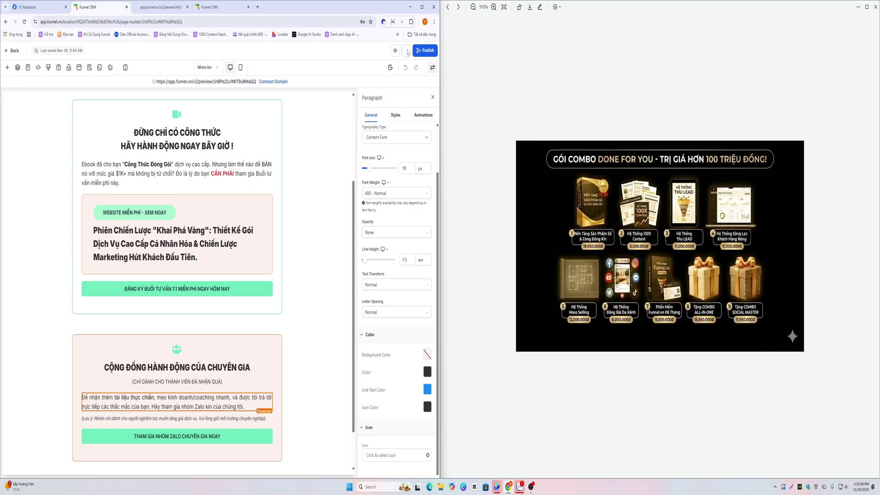This screenshot has height=495, width=880.
Task: Switch to the Animations tab
Action: [423, 115]
